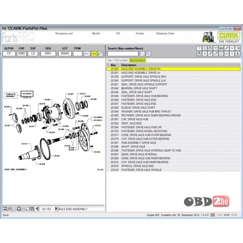Click the picture icon at the left end of the diagram toolbar
Screen dimensions: 243x243
tap(5, 209)
